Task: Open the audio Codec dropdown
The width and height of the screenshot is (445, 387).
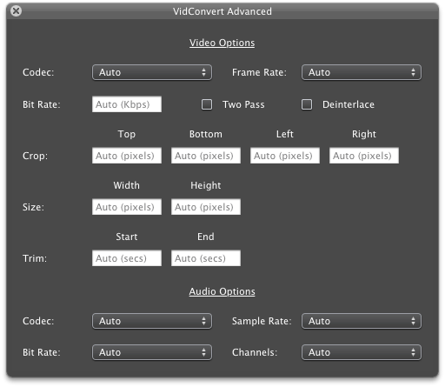Action: point(152,321)
